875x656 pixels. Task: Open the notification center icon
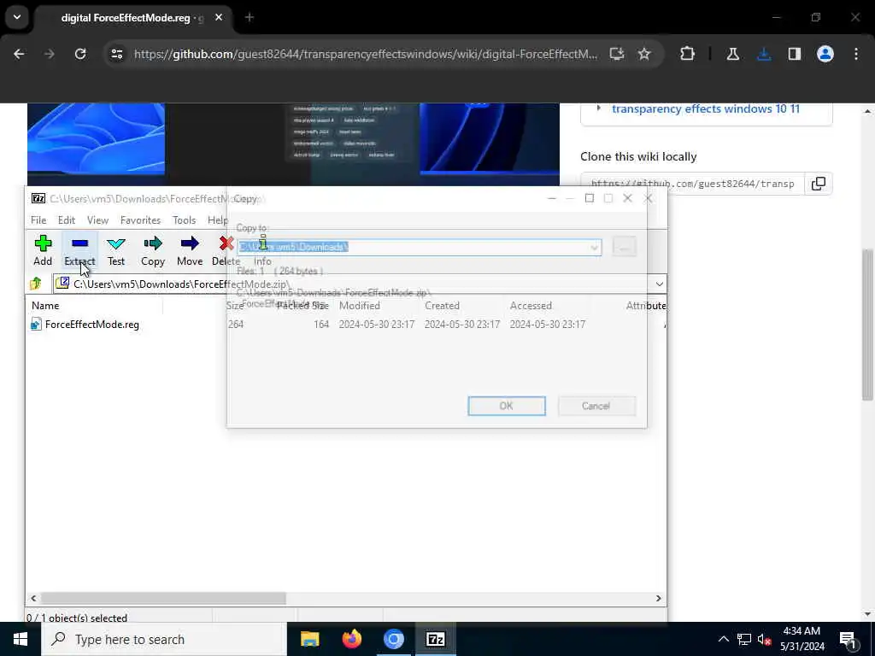point(849,639)
